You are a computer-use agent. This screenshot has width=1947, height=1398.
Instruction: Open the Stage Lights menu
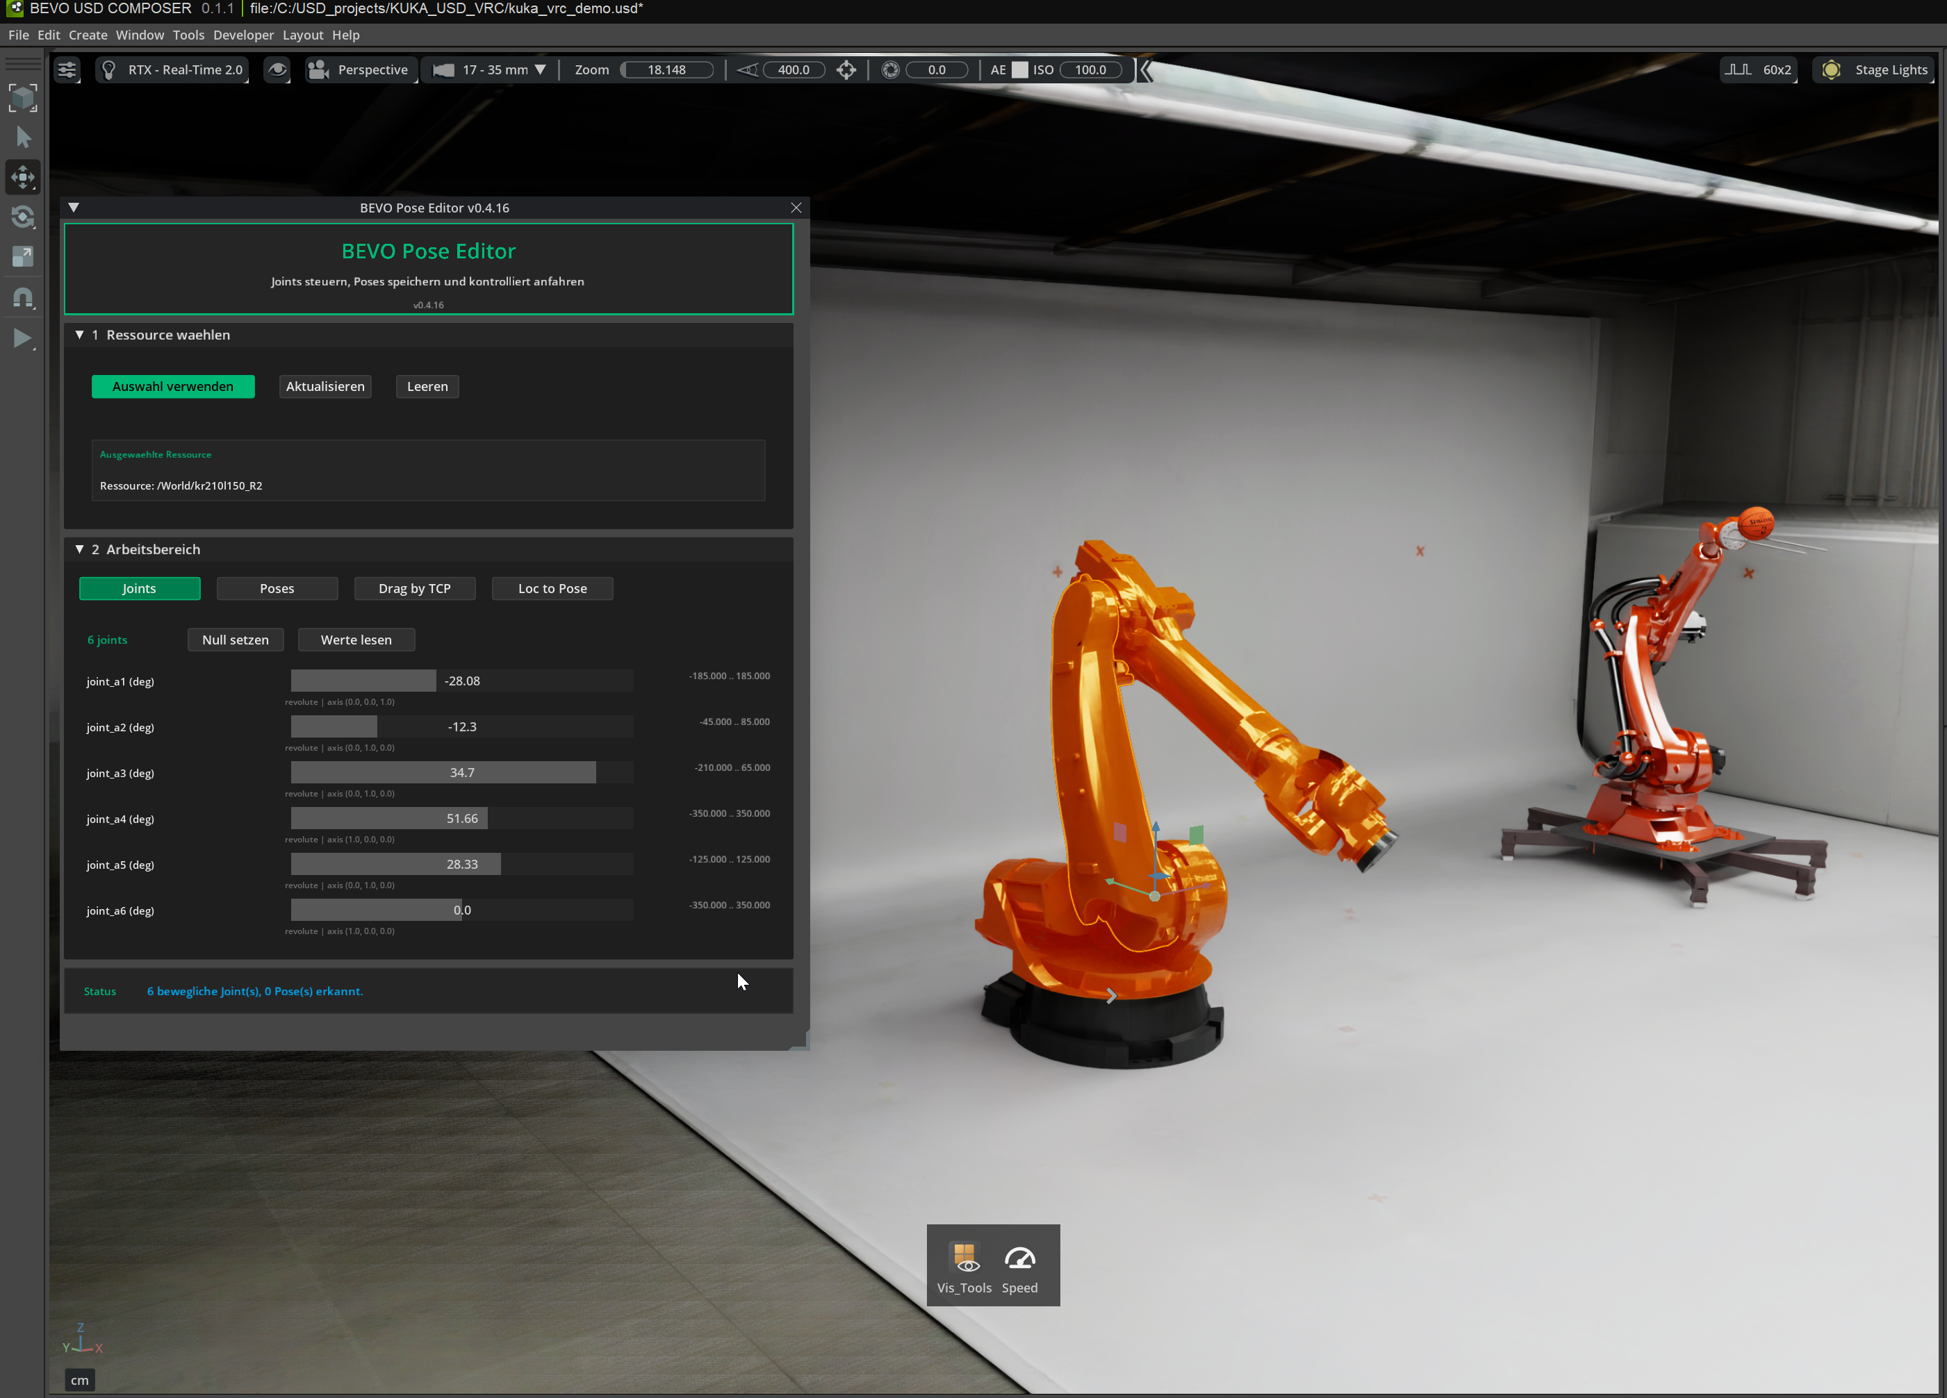(x=1873, y=69)
